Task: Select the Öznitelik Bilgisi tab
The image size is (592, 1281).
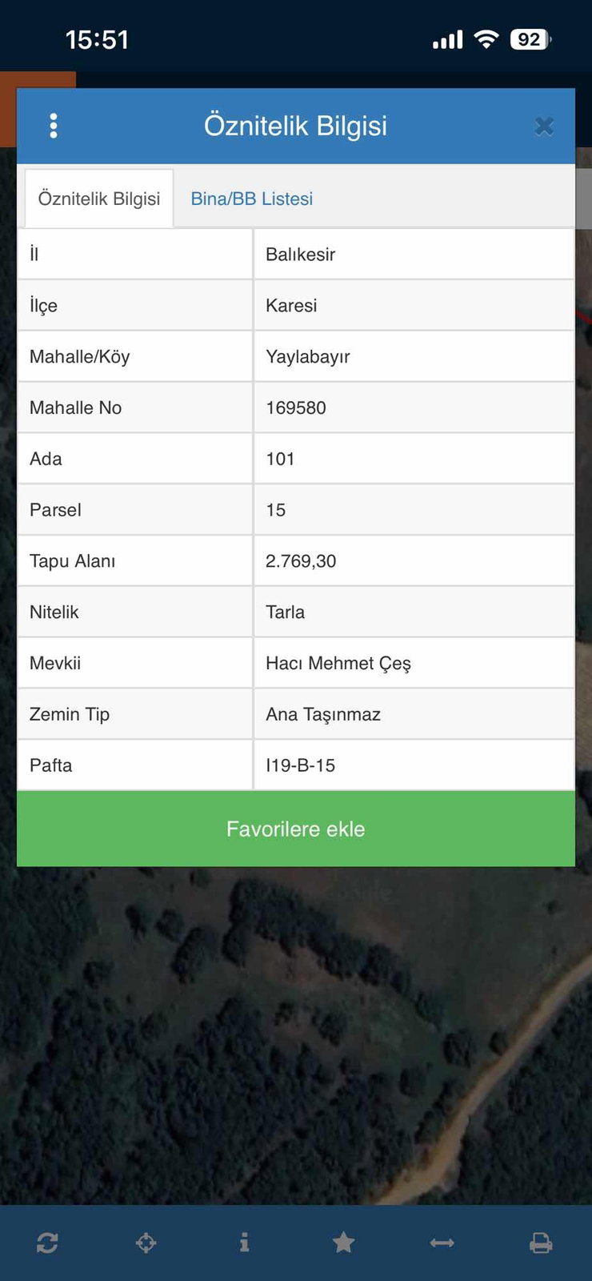Action: (99, 199)
